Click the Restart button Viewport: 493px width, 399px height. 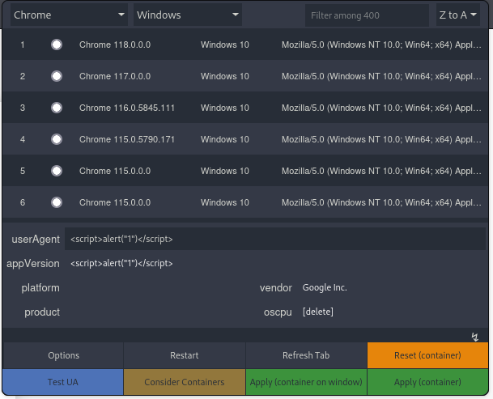(185, 355)
